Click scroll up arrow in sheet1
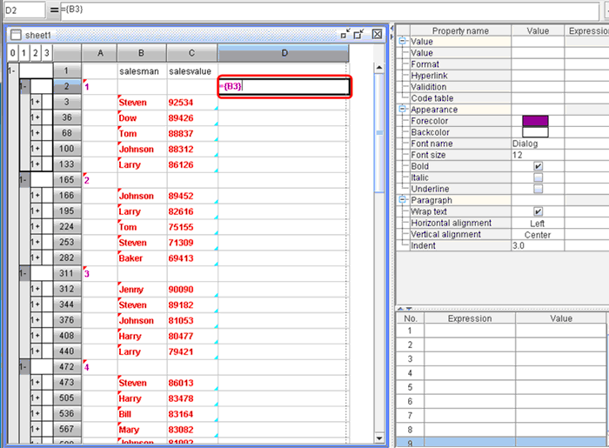609x448 pixels. [379, 68]
